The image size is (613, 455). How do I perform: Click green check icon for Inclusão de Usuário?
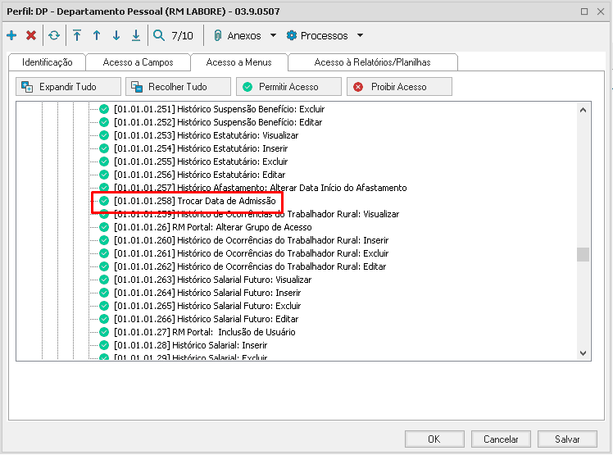(x=104, y=332)
